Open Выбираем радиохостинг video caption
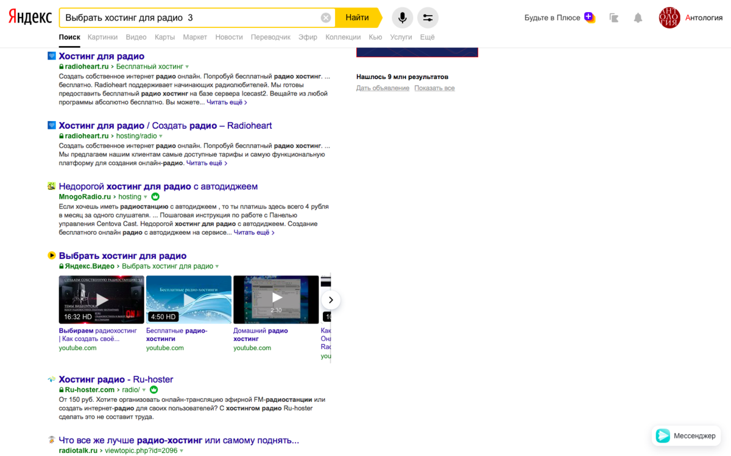The width and height of the screenshot is (731, 456). [98, 334]
